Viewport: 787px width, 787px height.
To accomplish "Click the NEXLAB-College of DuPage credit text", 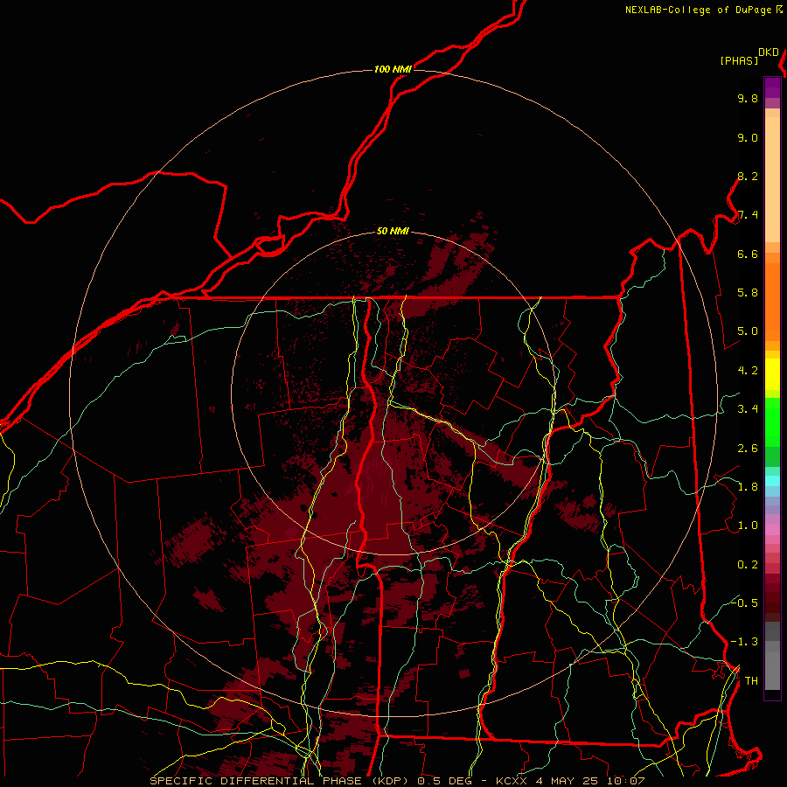I will pos(698,10).
